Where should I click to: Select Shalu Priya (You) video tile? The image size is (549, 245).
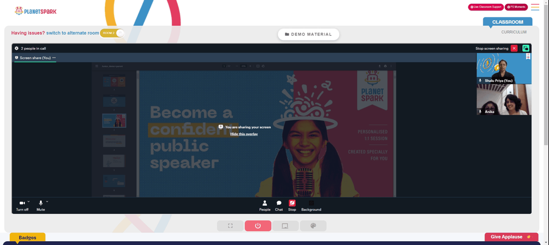coord(504,69)
